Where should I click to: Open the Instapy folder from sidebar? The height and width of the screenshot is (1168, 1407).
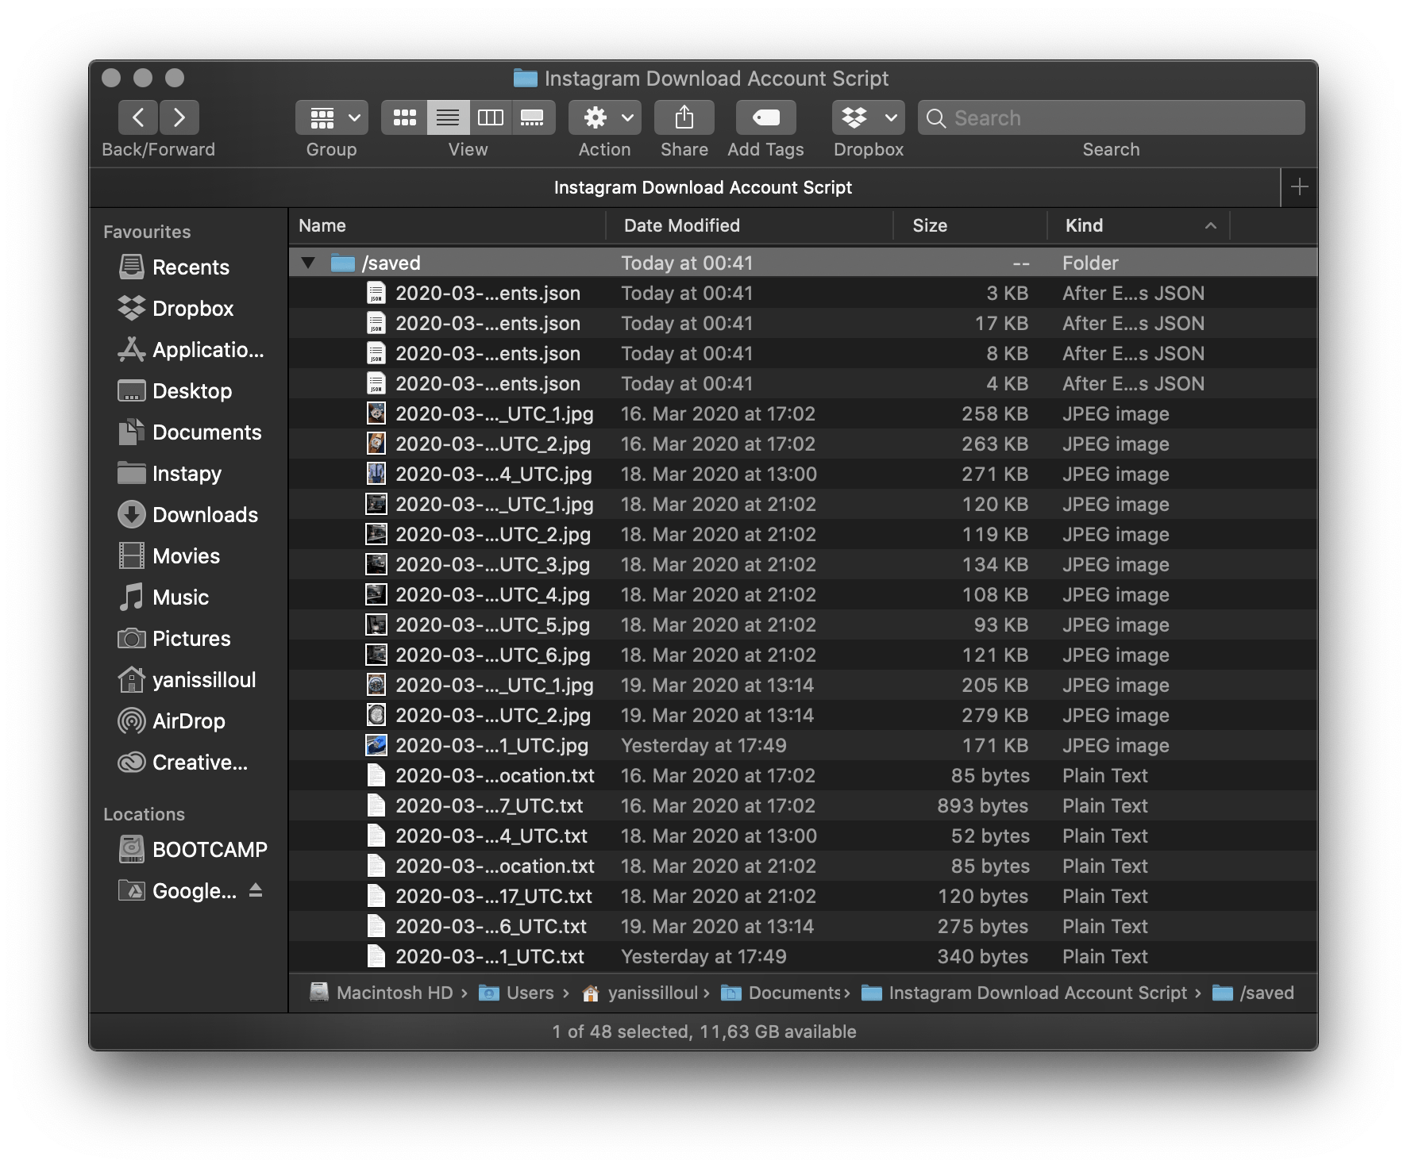[186, 473]
